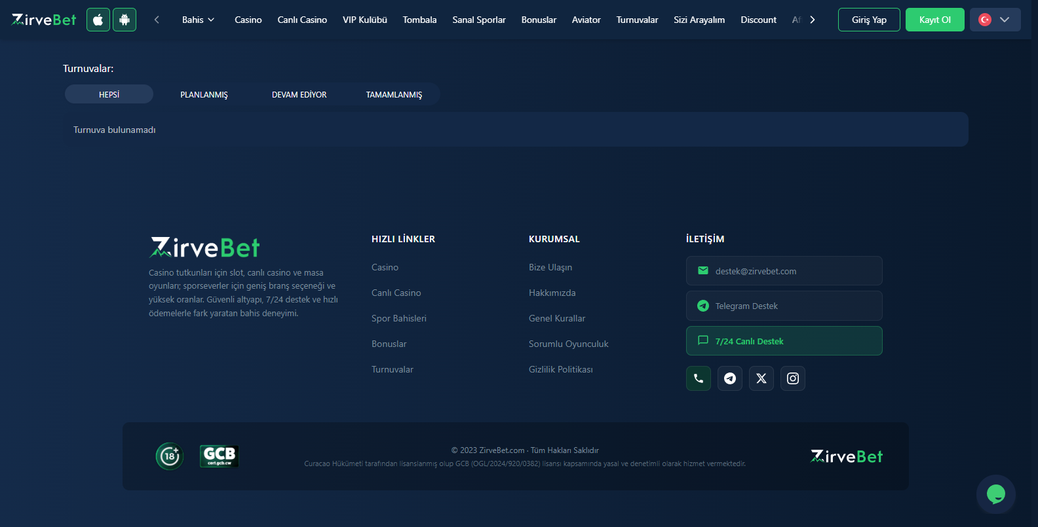This screenshot has width=1038, height=527.
Task: Open the Turkish flag language selector
Action: [x=995, y=20]
